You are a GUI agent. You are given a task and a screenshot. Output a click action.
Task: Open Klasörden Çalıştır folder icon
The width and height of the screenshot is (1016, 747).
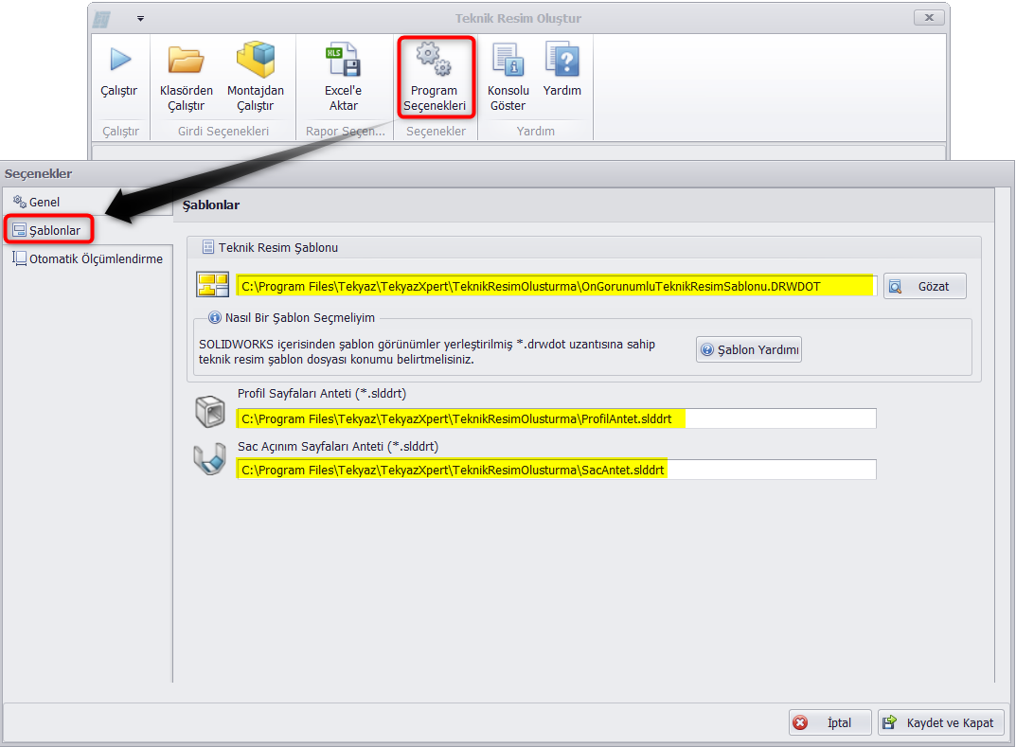click(x=186, y=60)
